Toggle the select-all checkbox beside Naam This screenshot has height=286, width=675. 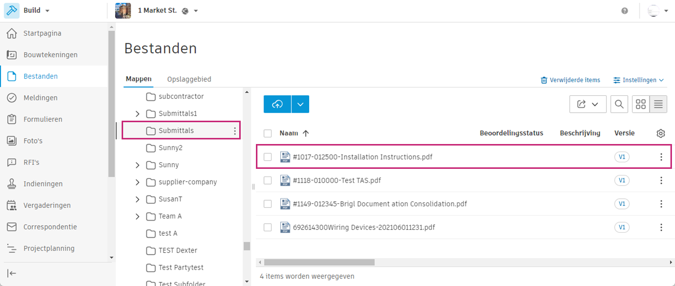coord(268,133)
